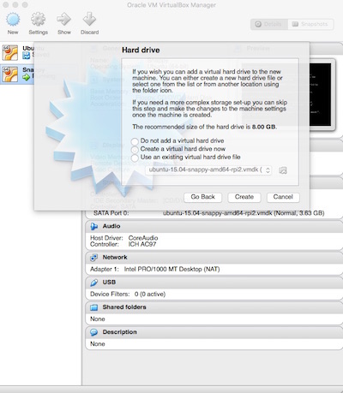Click the USB section icon
Image resolution: width=343 pixels, height=393 pixels.
pos(93,283)
